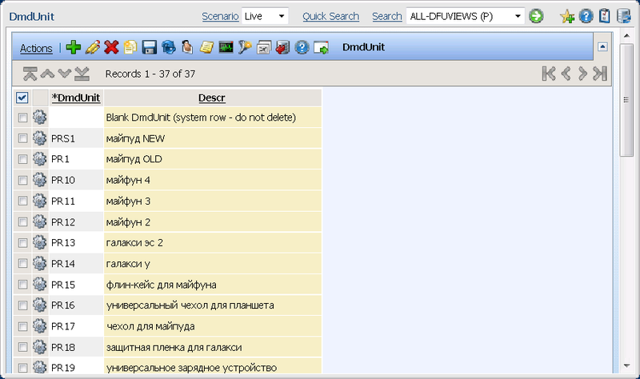Click the Quick Search link
This screenshot has height=379, width=640.
tap(330, 16)
